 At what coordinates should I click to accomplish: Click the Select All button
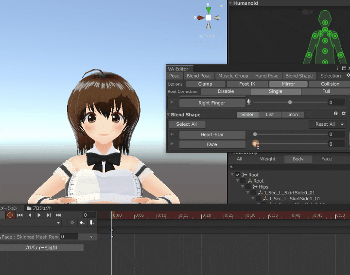(186, 124)
